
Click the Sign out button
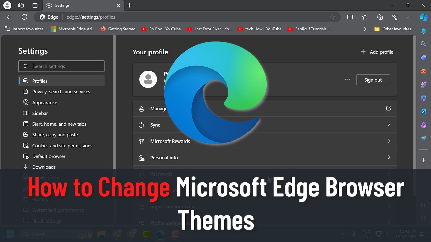click(373, 80)
